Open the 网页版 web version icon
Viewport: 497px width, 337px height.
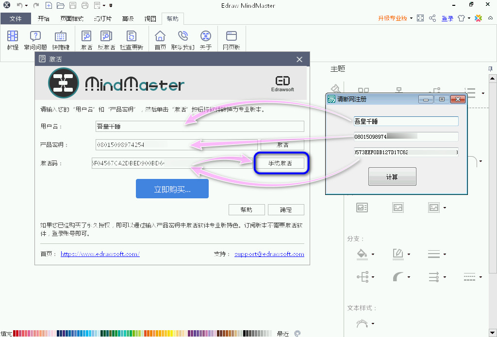231,40
